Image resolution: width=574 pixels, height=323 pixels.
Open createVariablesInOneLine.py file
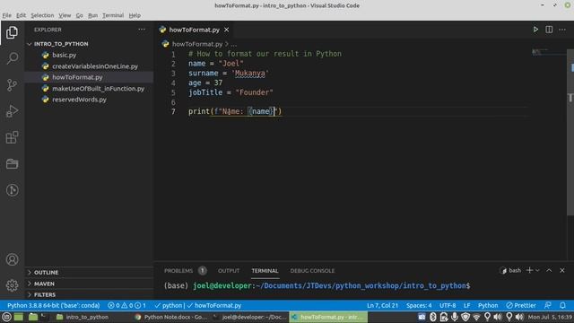point(89,66)
